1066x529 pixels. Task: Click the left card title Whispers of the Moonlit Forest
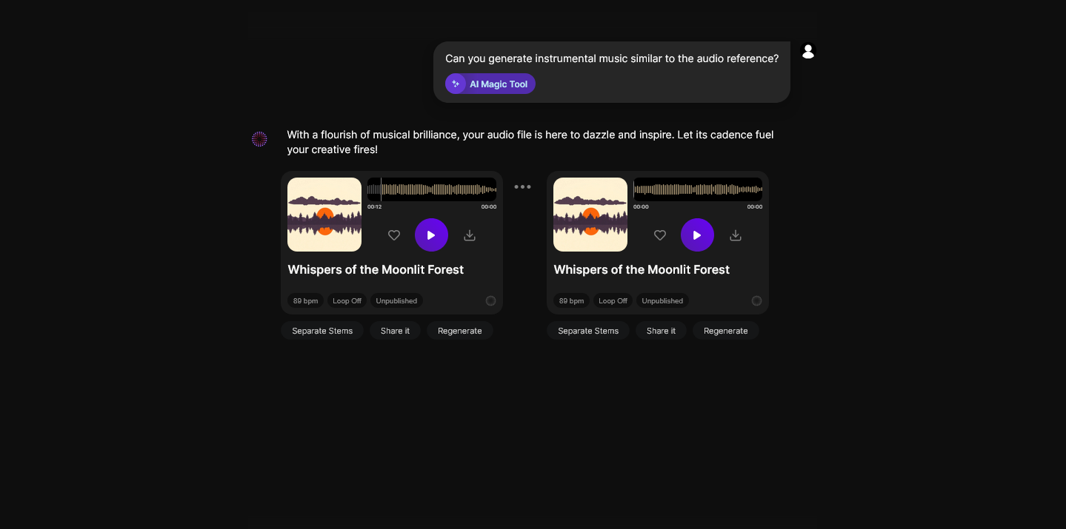pyautogui.click(x=376, y=270)
